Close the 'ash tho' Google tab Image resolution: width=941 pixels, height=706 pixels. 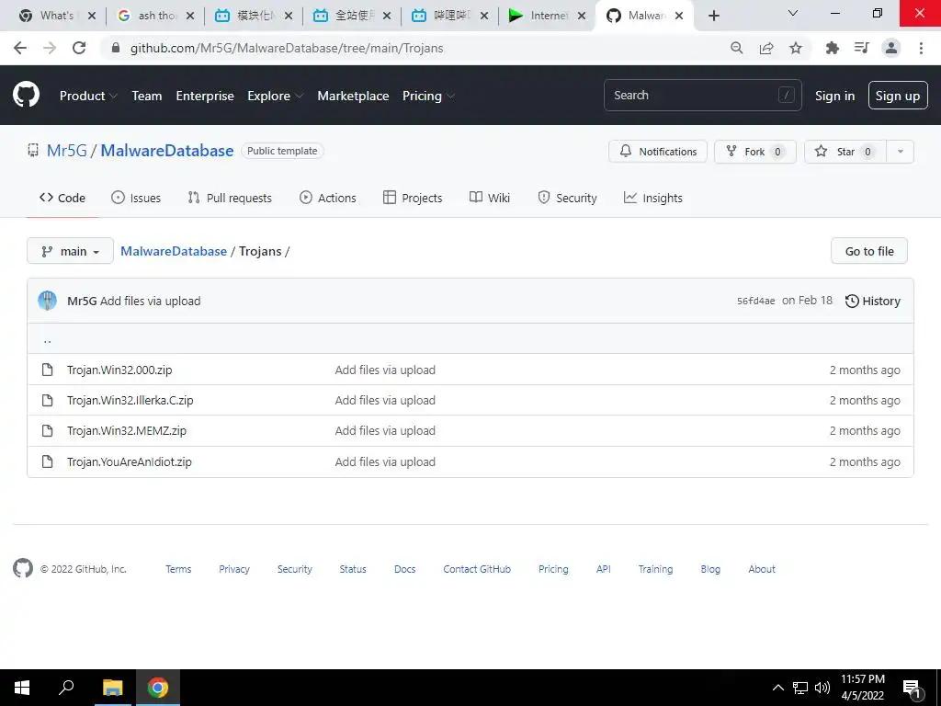[x=190, y=16]
